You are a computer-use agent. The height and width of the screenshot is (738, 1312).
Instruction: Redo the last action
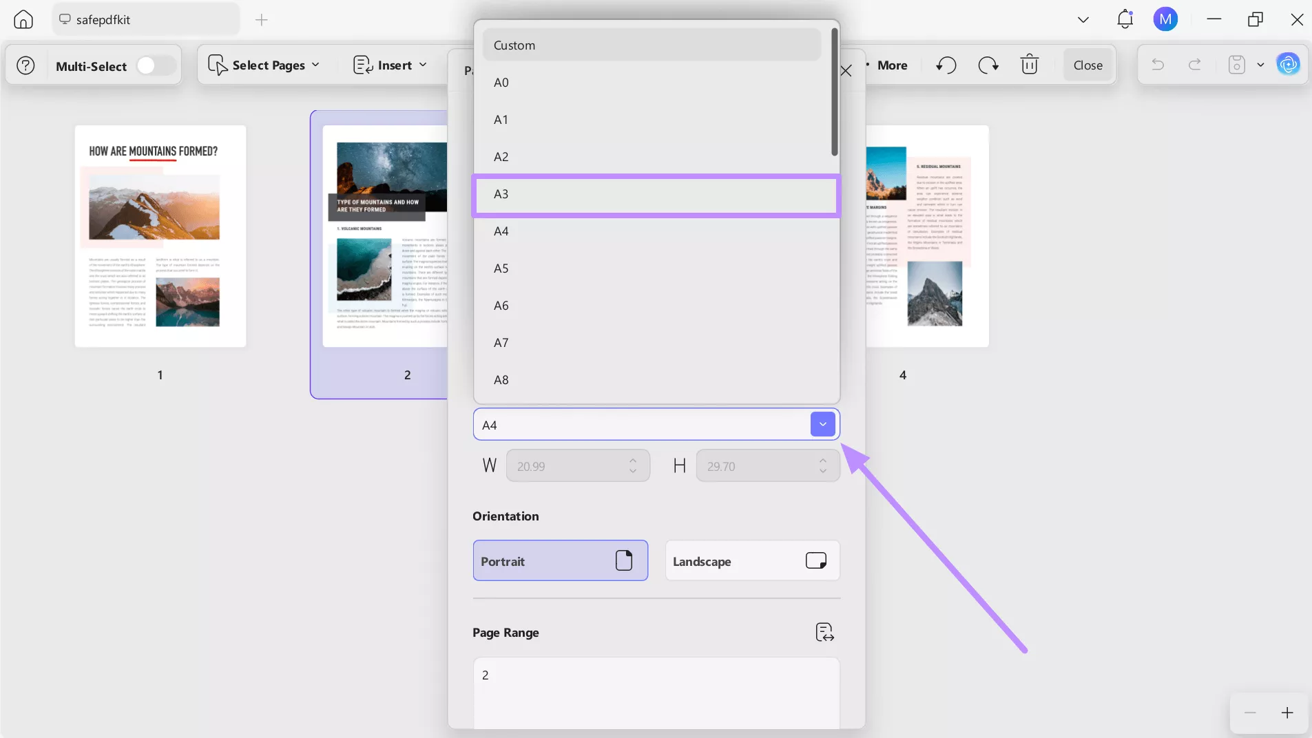click(x=1195, y=65)
